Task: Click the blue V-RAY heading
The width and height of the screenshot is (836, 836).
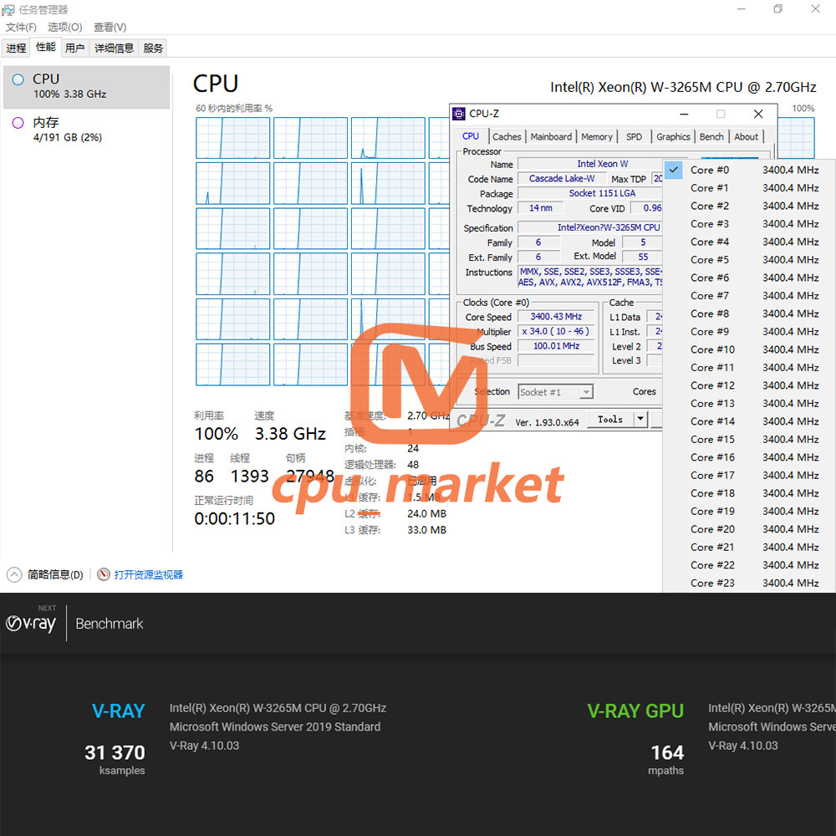Action: 119,711
